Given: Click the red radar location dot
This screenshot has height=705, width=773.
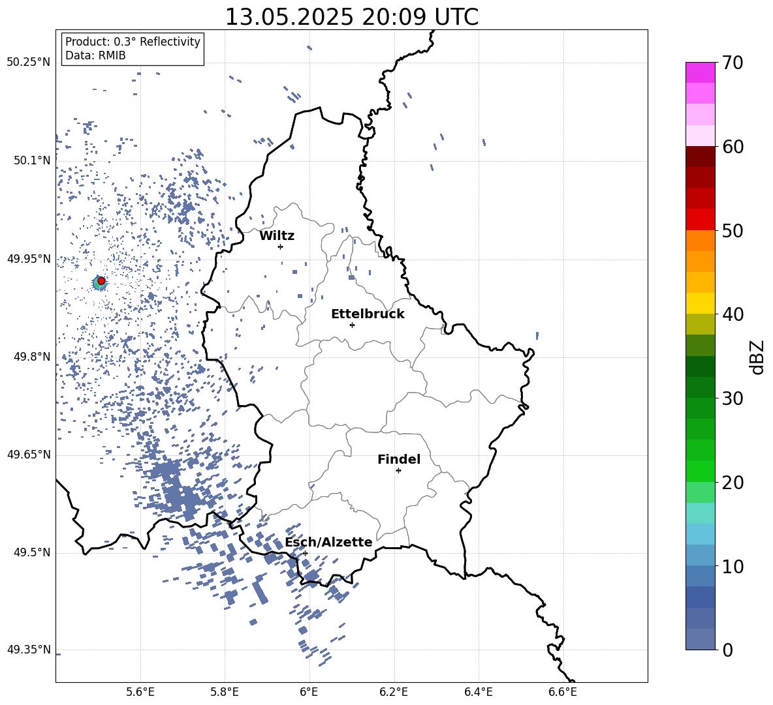Looking at the screenshot, I should [101, 281].
